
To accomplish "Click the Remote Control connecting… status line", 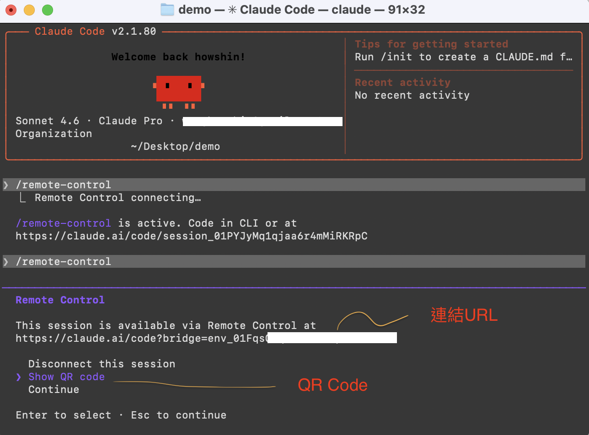I will pos(118,198).
